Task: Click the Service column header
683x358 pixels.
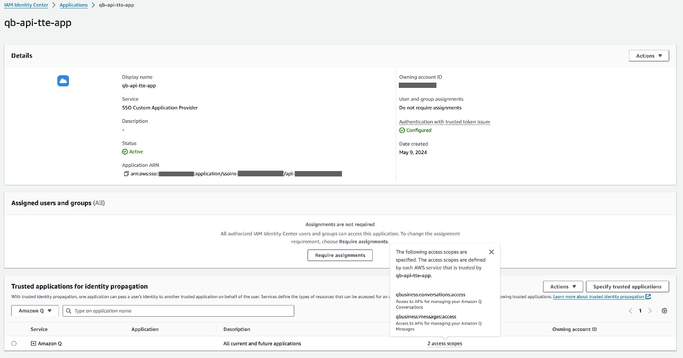Action: pyautogui.click(x=39, y=329)
